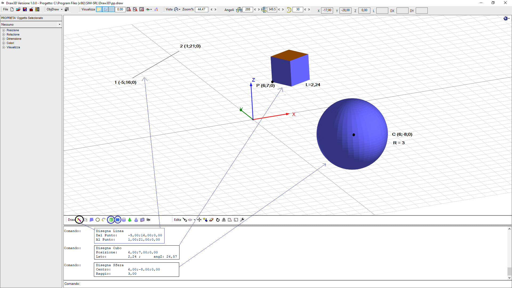Click the move (four-arrow) edit tool
The height and width of the screenshot is (288, 512).
click(199, 220)
